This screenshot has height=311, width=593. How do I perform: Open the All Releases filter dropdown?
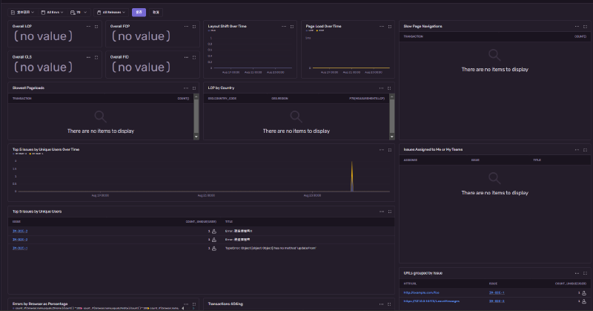click(110, 13)
